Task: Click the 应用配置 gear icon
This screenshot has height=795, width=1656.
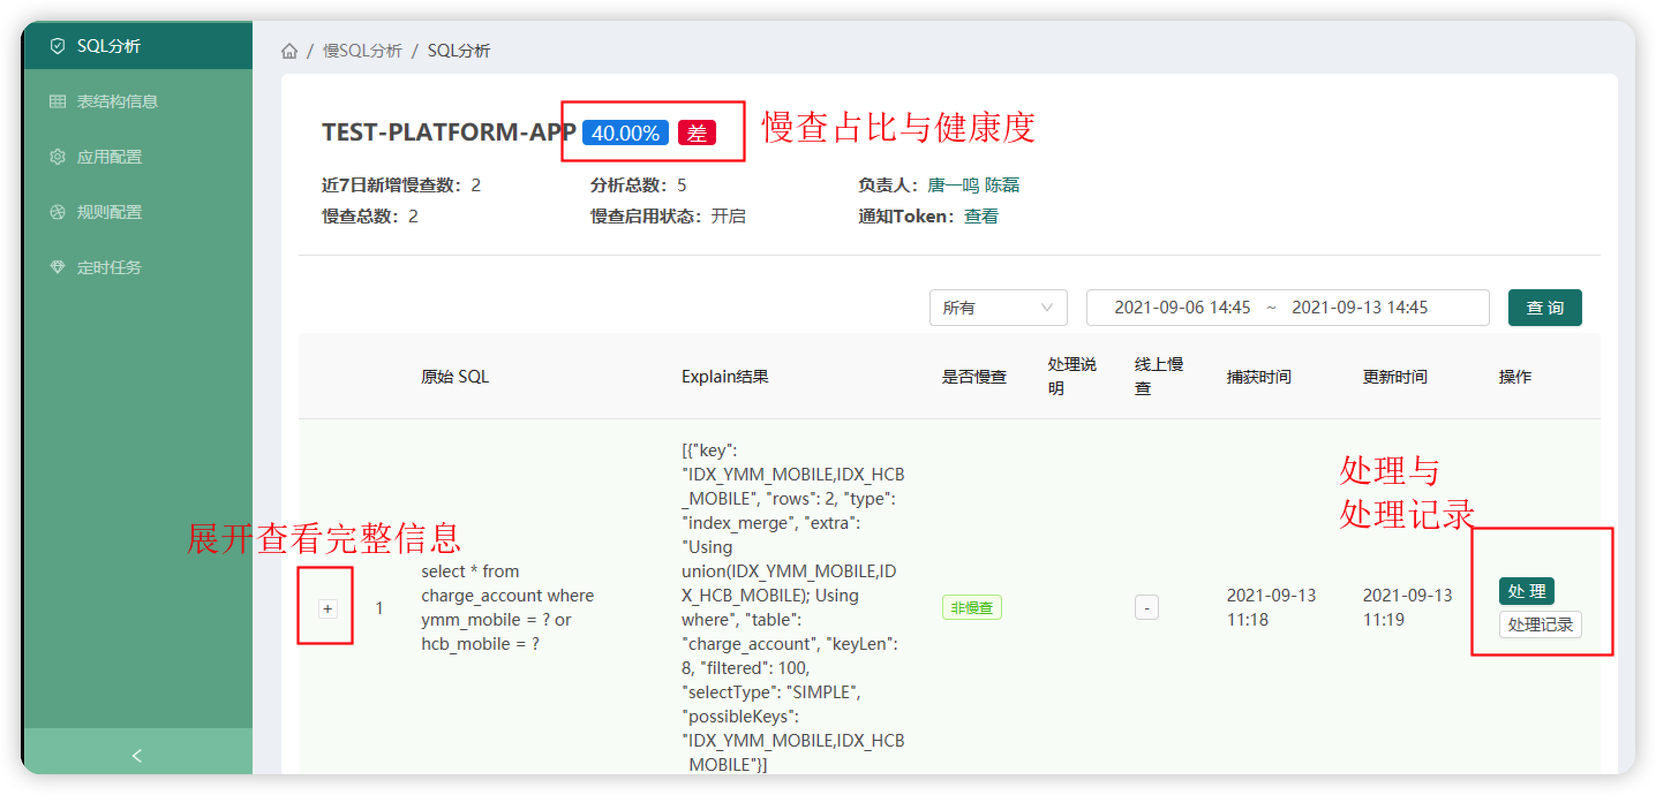Action: click(x=57, y=157)
